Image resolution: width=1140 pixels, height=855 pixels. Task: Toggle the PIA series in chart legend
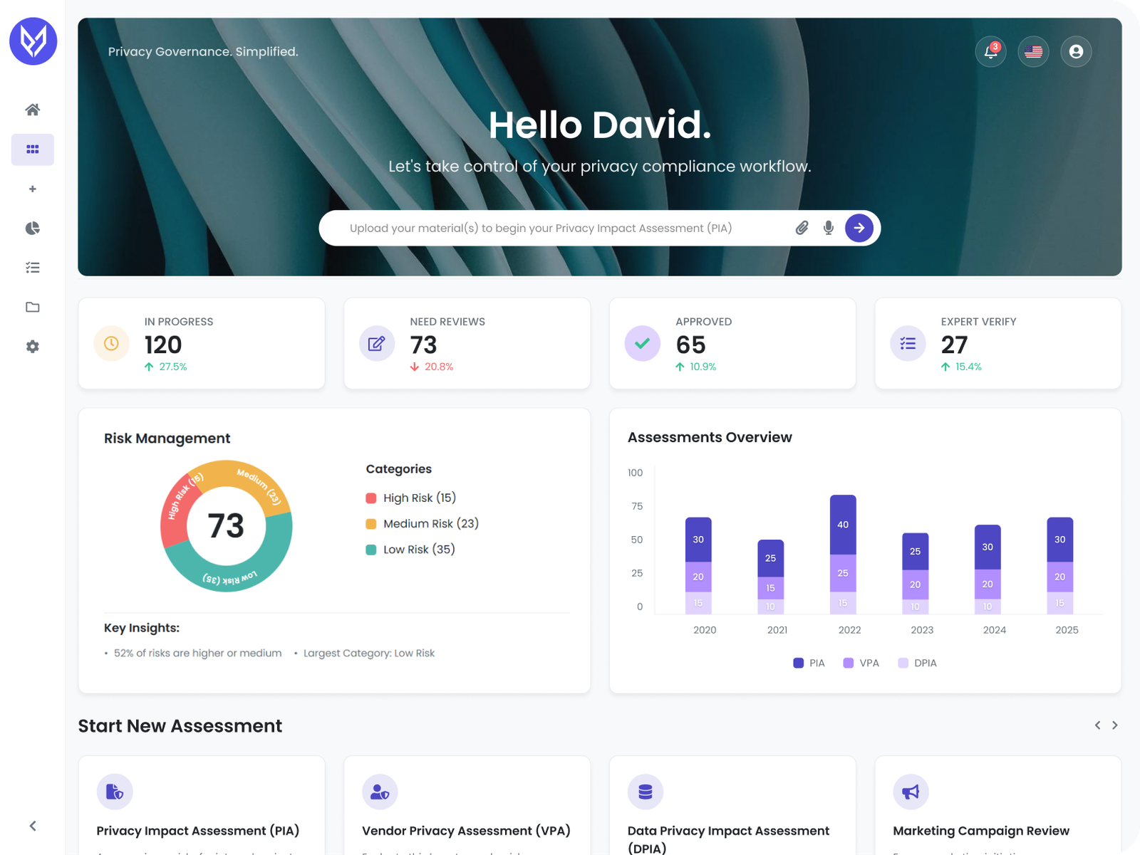click(808, 663)
